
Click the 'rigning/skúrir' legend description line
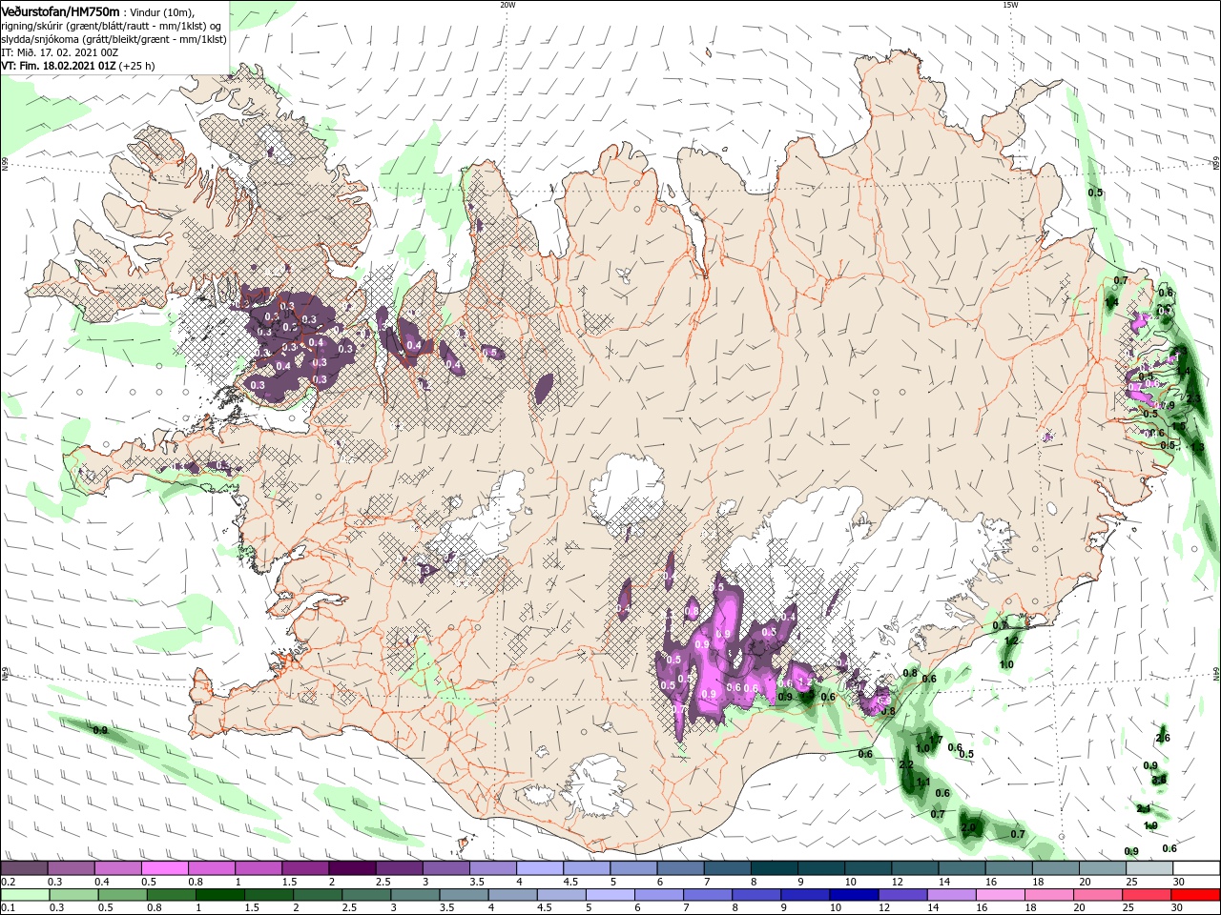coord(111,26)
